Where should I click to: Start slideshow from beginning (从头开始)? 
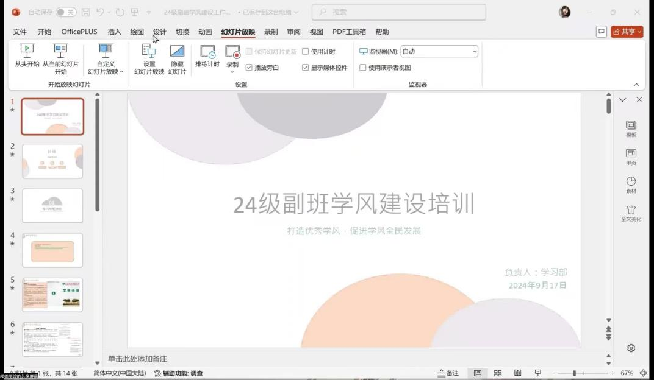pyautogui.click(x=27, y=56)
